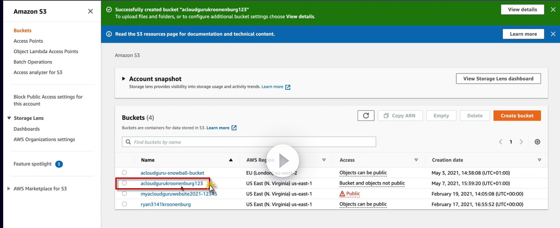Select the acloudgurukroonenburg123 radio button
The image size is (560, 228).
click(x=124, y=183)
